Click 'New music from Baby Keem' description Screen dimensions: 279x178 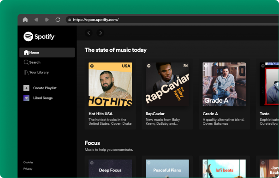coord(163,122)
